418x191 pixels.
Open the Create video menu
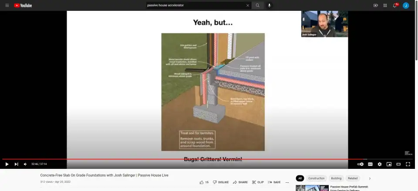[x=375, y=5]
